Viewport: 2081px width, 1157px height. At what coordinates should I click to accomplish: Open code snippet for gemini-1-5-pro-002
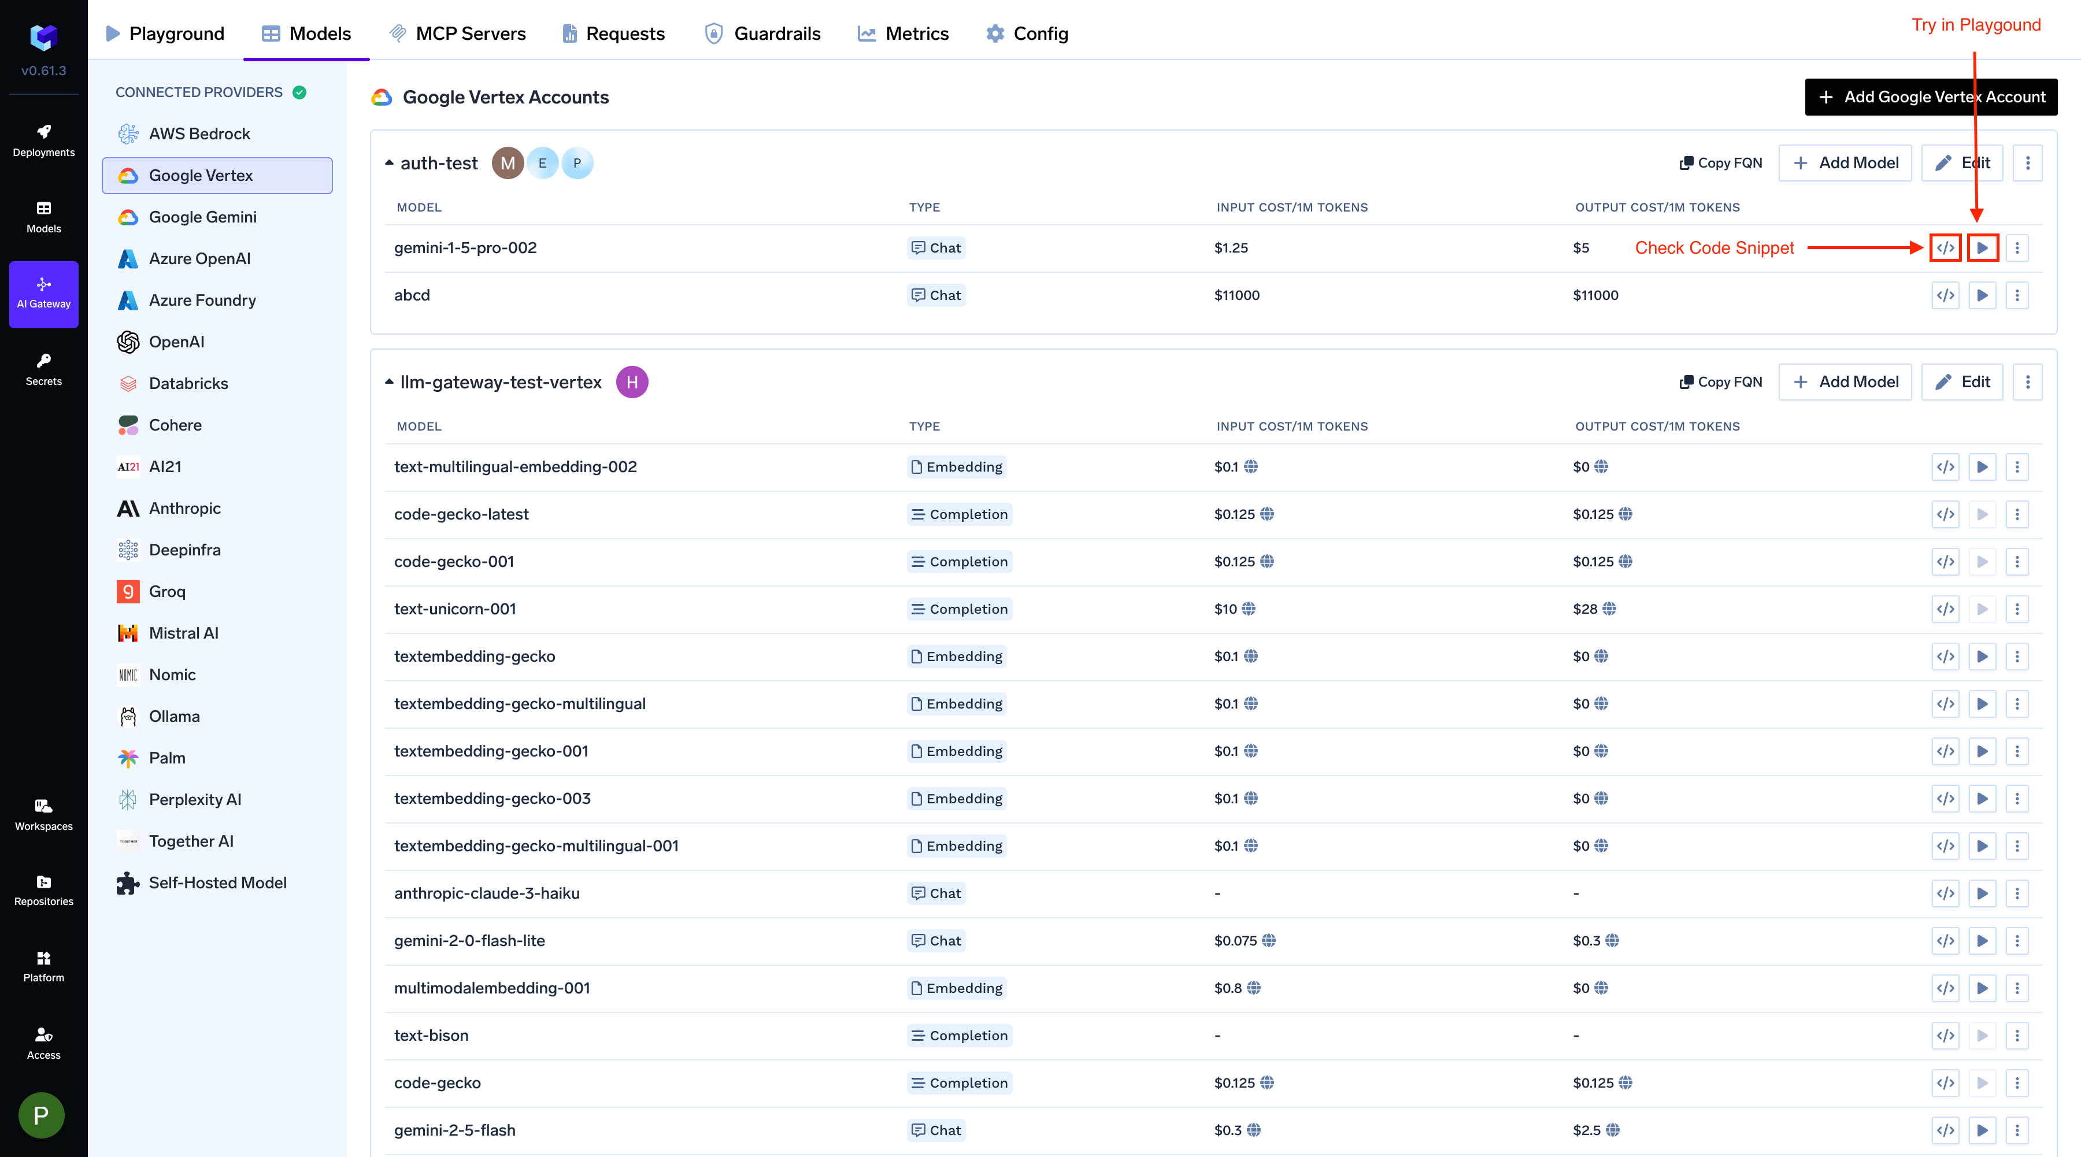tap(1945, 248)
